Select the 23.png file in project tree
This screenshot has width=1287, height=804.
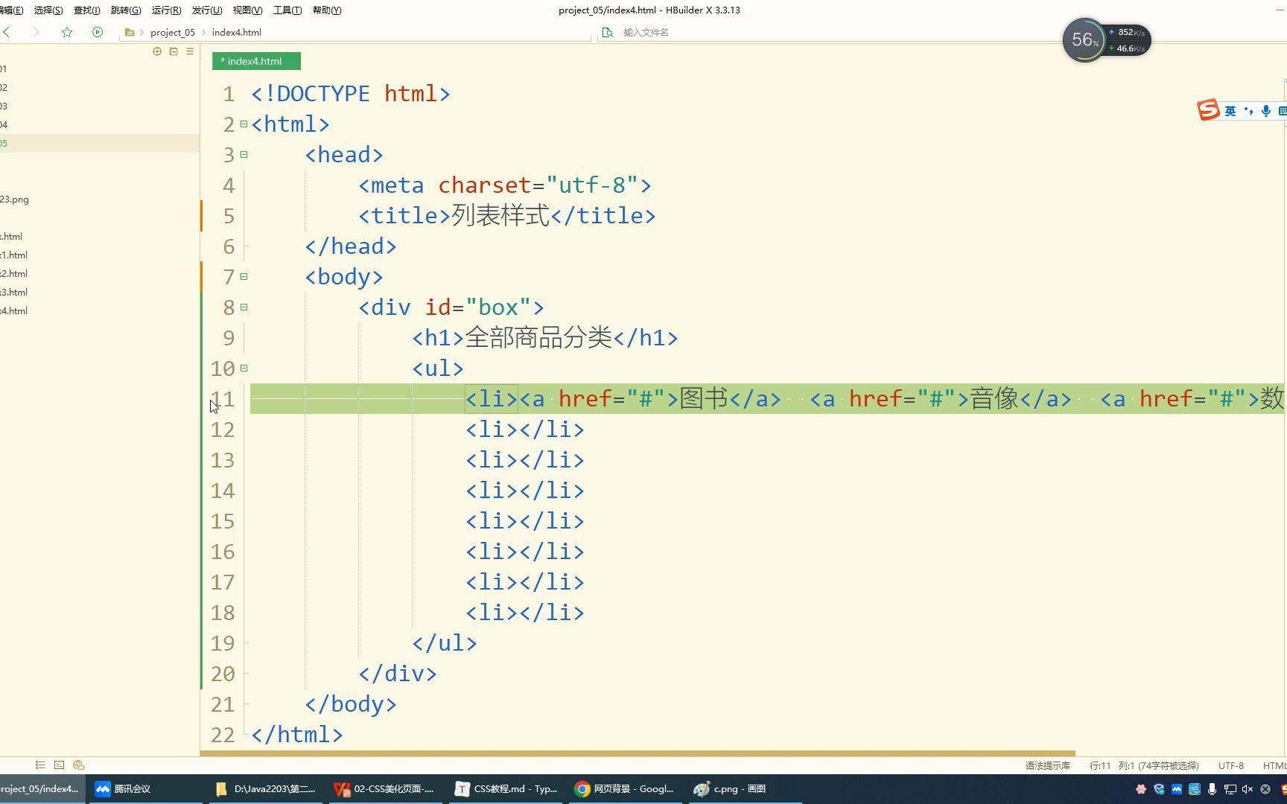click(x=14, y=200)
